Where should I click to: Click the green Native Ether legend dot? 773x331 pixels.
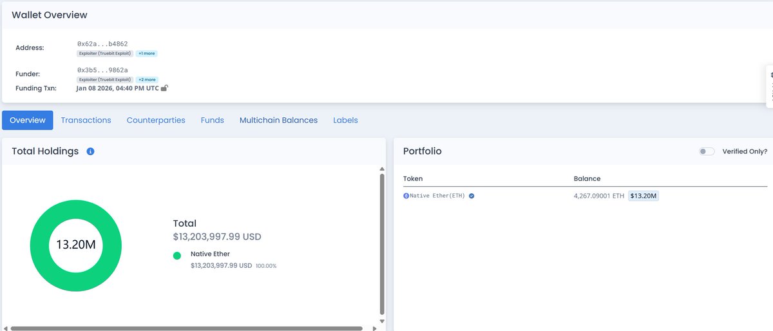coord(177,256)
